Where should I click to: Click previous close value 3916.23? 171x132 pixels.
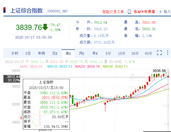[101, 29]
